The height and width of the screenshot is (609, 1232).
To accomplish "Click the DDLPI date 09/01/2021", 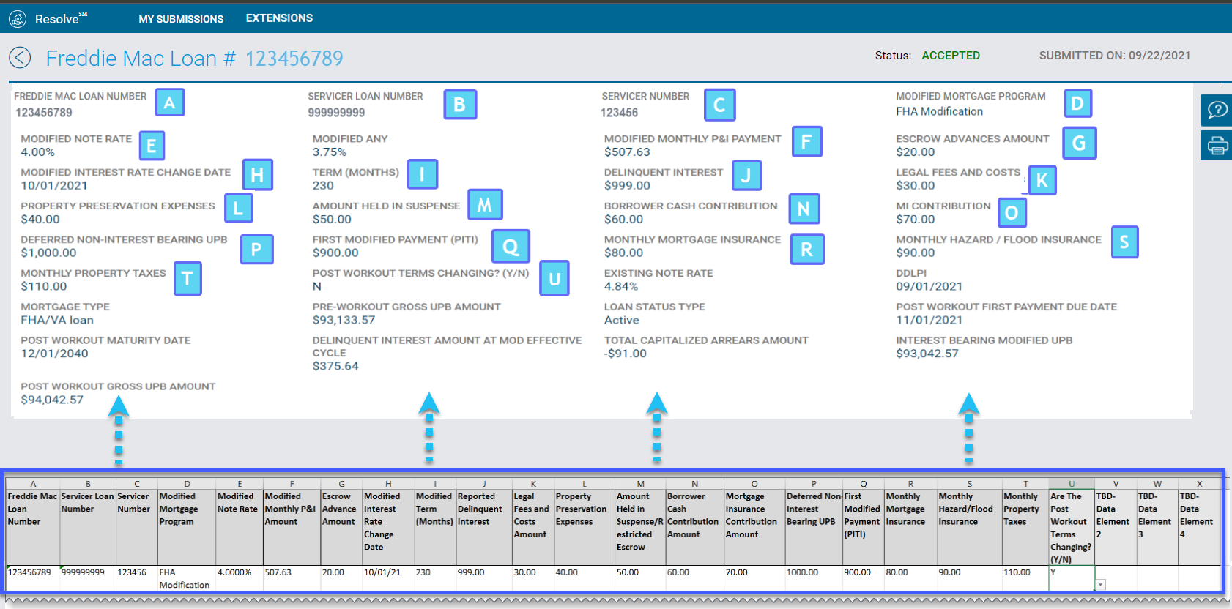I will (x=929, y=287).
